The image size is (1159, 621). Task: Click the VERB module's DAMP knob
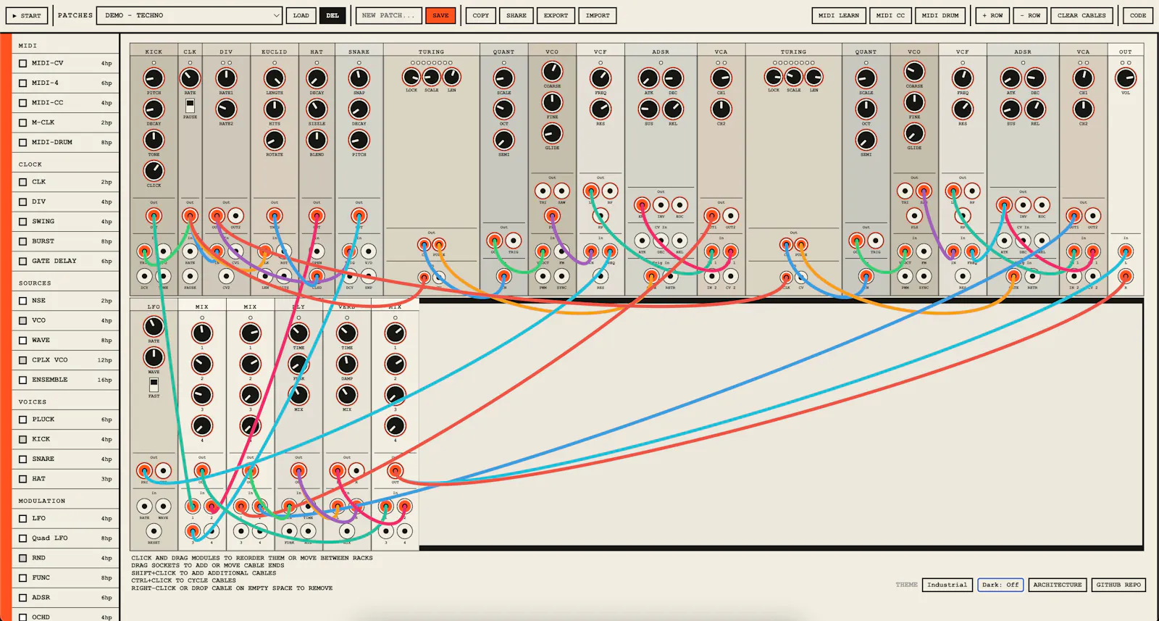[347, 364]
